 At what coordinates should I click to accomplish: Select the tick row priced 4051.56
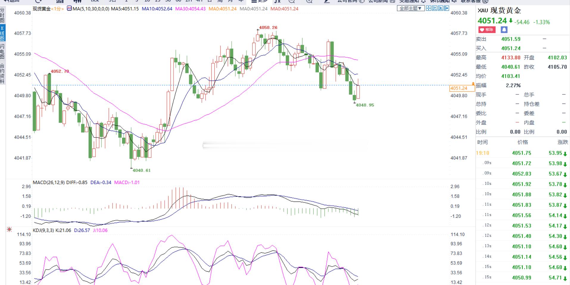point(523,215)
